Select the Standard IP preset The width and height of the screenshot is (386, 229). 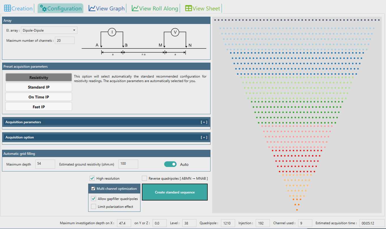39,87
